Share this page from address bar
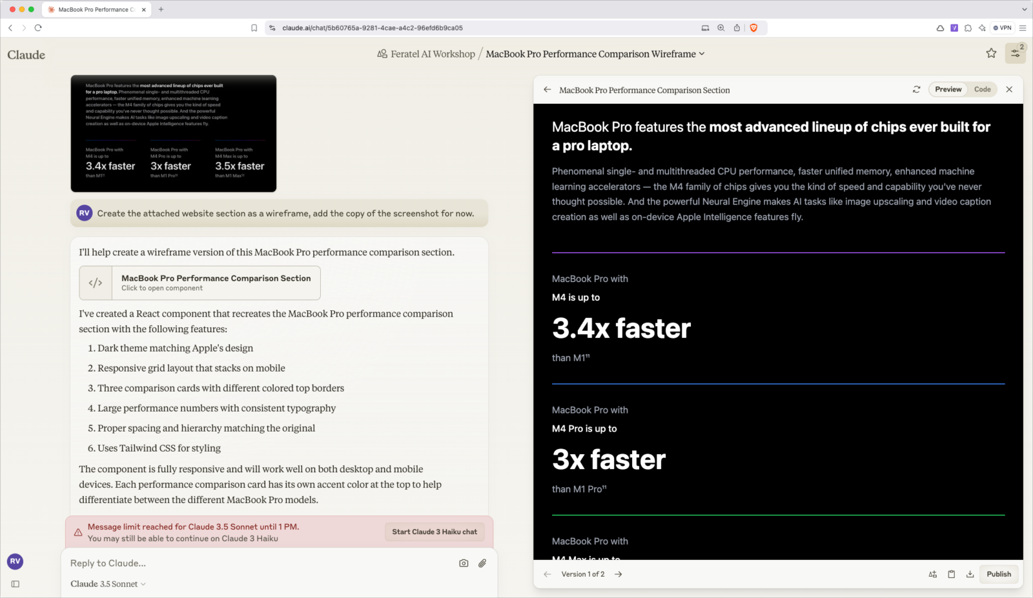This screenshot has width=1033, height=598. pos(737,28)
